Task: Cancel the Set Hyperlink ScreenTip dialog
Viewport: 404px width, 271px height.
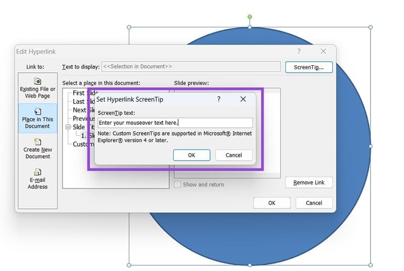Action: click(234, 155)
